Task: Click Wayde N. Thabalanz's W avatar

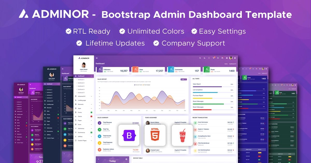Action: click(195, 130)
